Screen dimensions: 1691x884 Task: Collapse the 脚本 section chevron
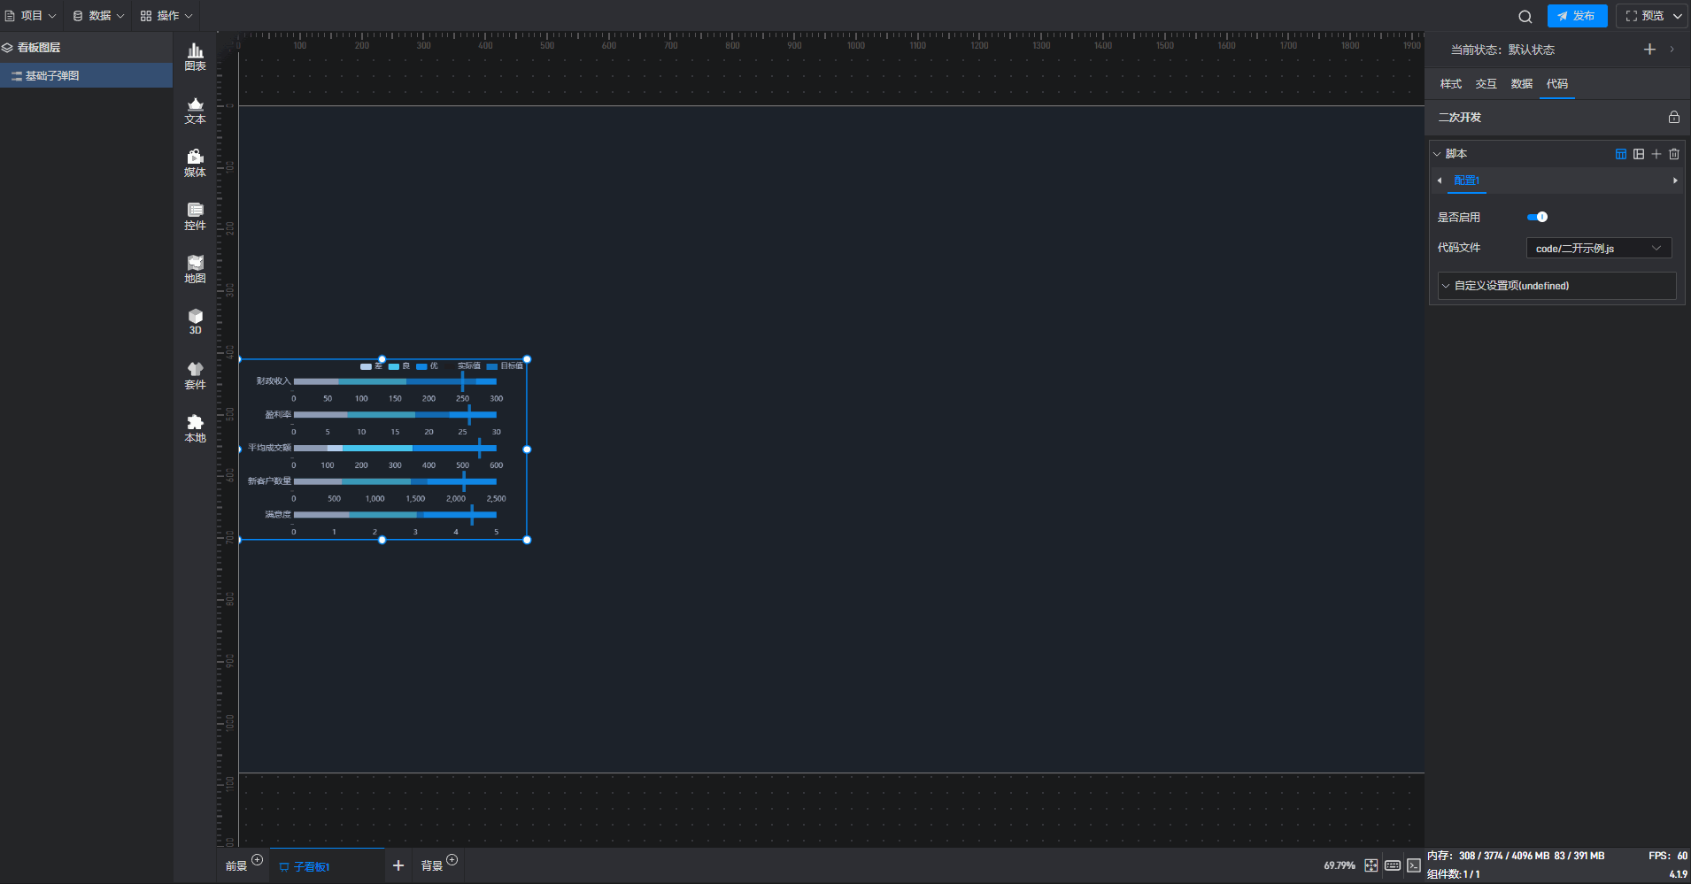pyautogui.click(x=1437, y=154)
